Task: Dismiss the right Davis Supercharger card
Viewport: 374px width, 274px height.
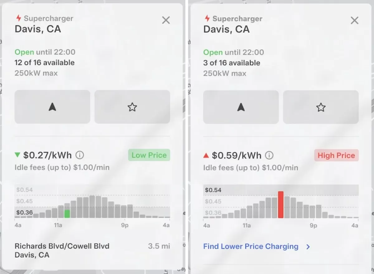Action: tap(354, 21)
